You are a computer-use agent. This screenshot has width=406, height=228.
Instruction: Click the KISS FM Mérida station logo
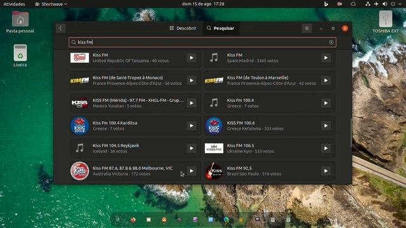[x=79, y=103]
